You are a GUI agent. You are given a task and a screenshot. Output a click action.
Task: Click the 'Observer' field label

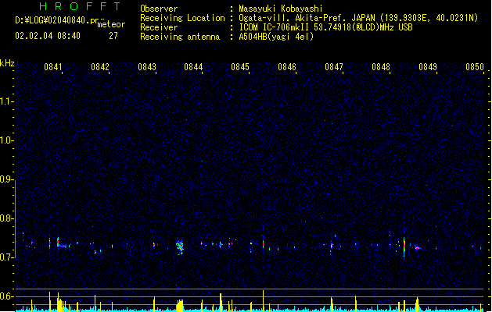point(159,9)
